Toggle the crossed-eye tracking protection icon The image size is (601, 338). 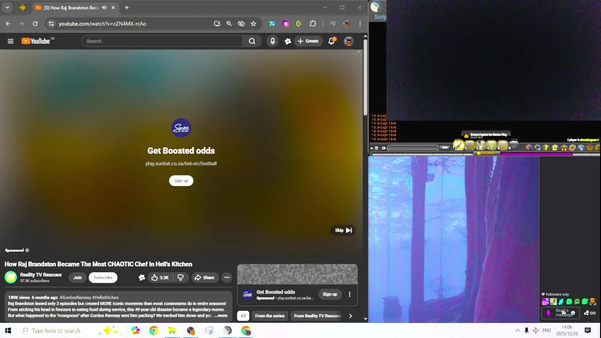pos(241,24)
